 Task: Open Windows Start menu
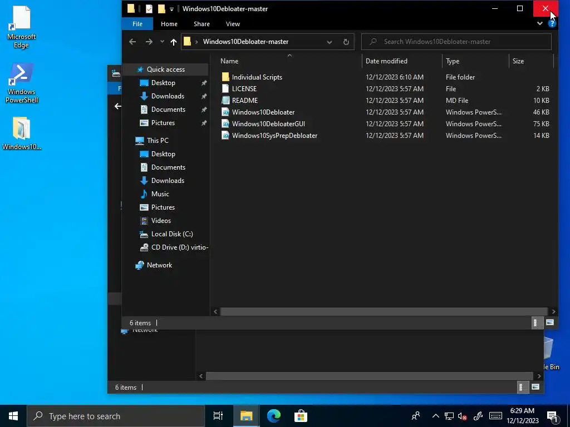pos(13,416)
